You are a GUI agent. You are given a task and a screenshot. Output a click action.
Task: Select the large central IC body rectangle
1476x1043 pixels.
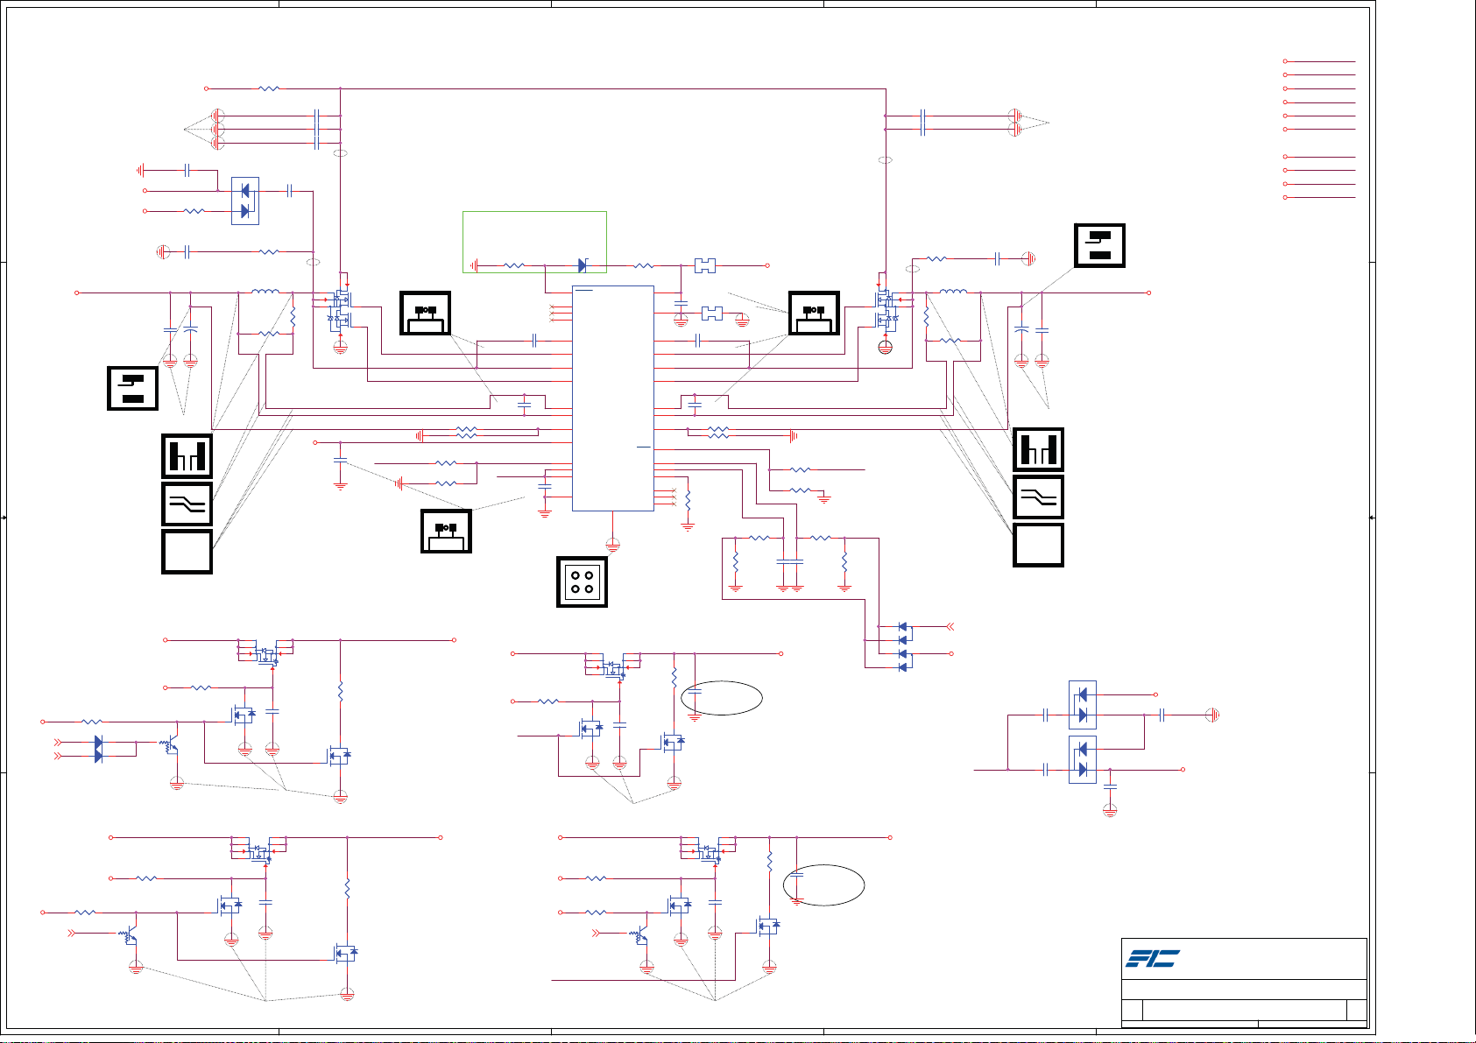point(613,398)
